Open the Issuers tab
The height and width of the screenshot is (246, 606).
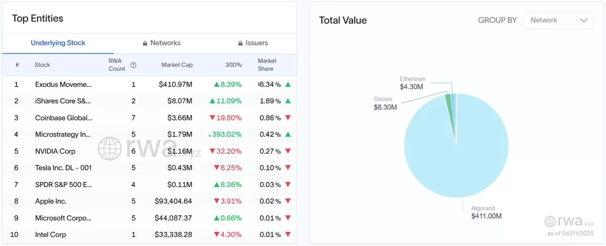point(253,43)
